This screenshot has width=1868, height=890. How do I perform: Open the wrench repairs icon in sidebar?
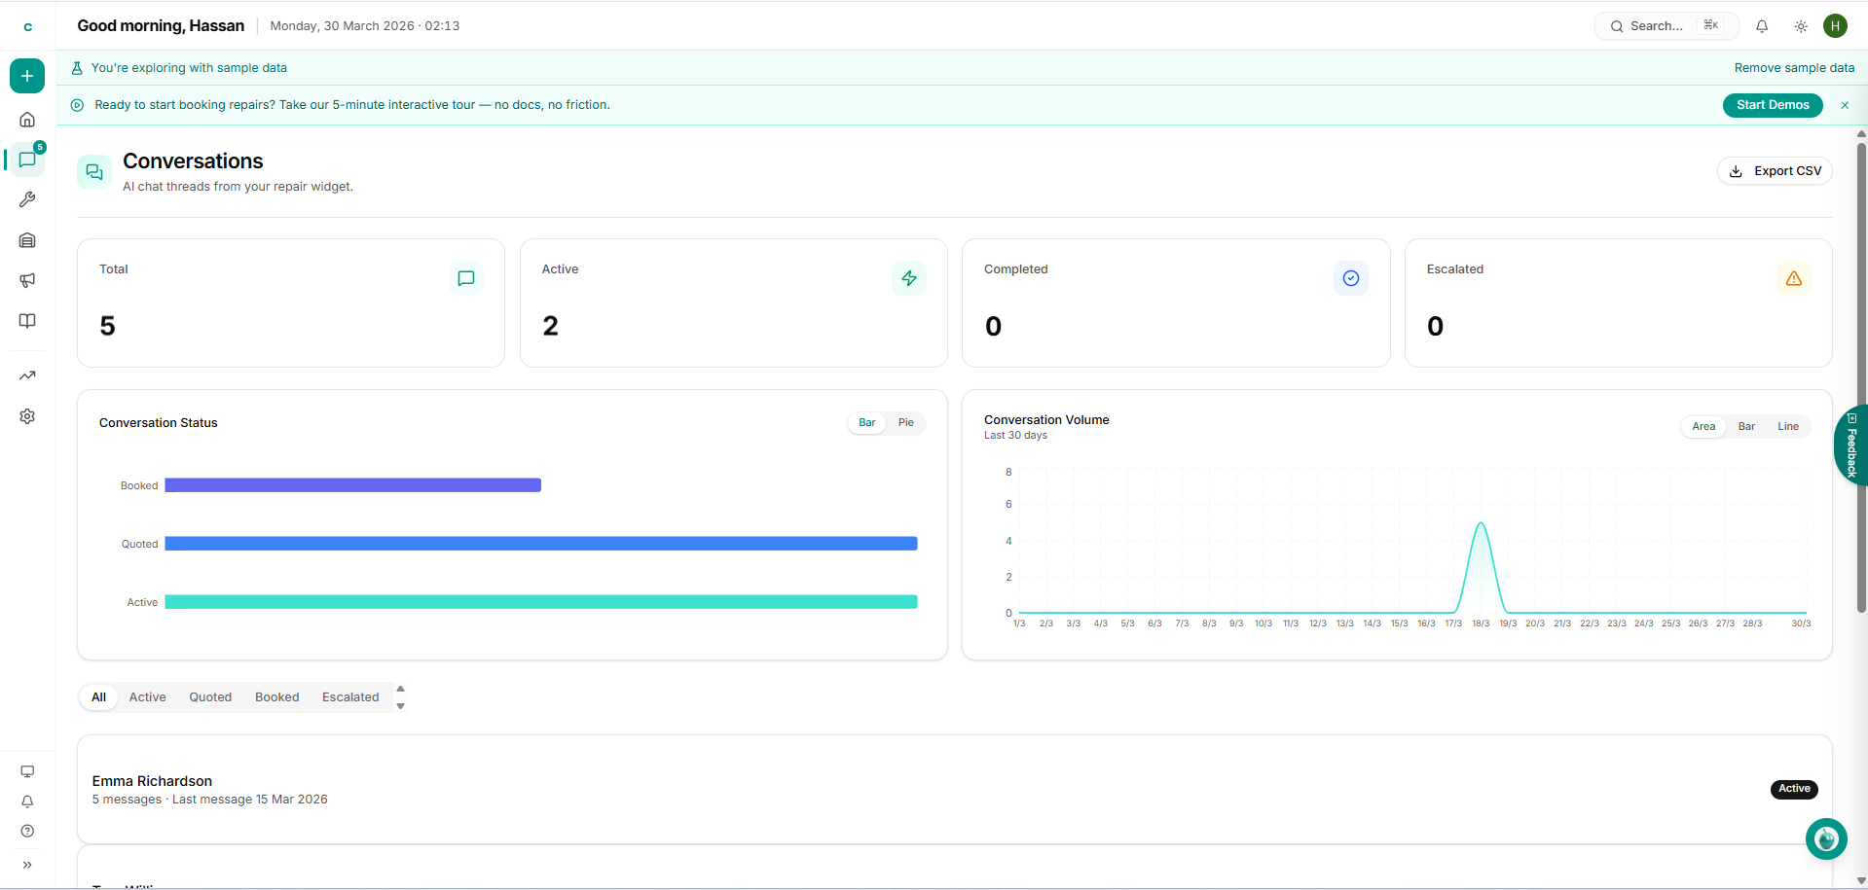(x=27, y=199)
